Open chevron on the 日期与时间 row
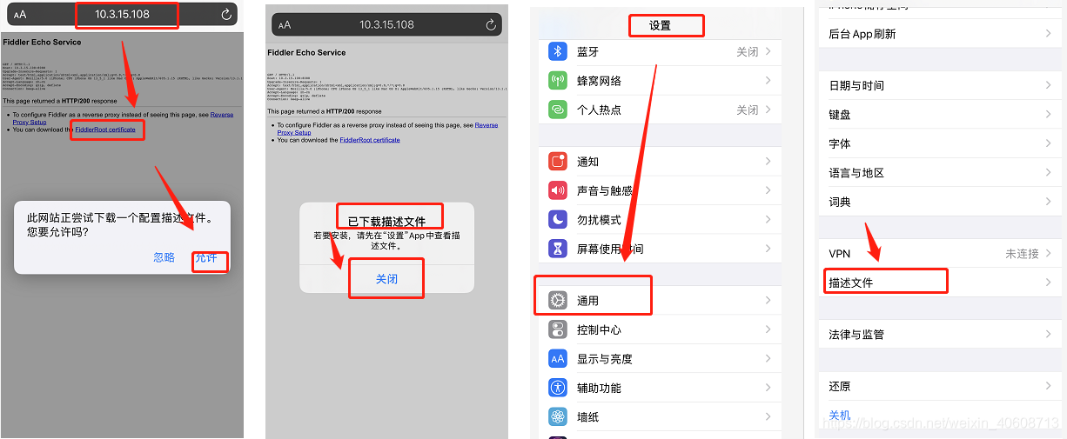Viewport: 1067px width, 439px height. pos(1048,85)
